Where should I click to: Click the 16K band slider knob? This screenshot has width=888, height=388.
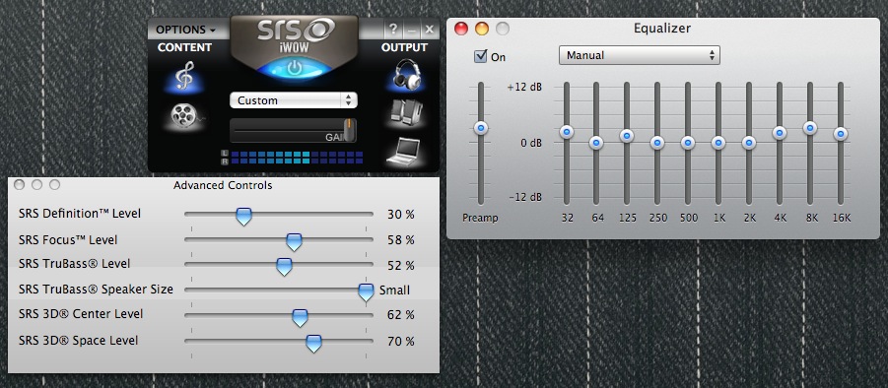click(x=841, y=134)
